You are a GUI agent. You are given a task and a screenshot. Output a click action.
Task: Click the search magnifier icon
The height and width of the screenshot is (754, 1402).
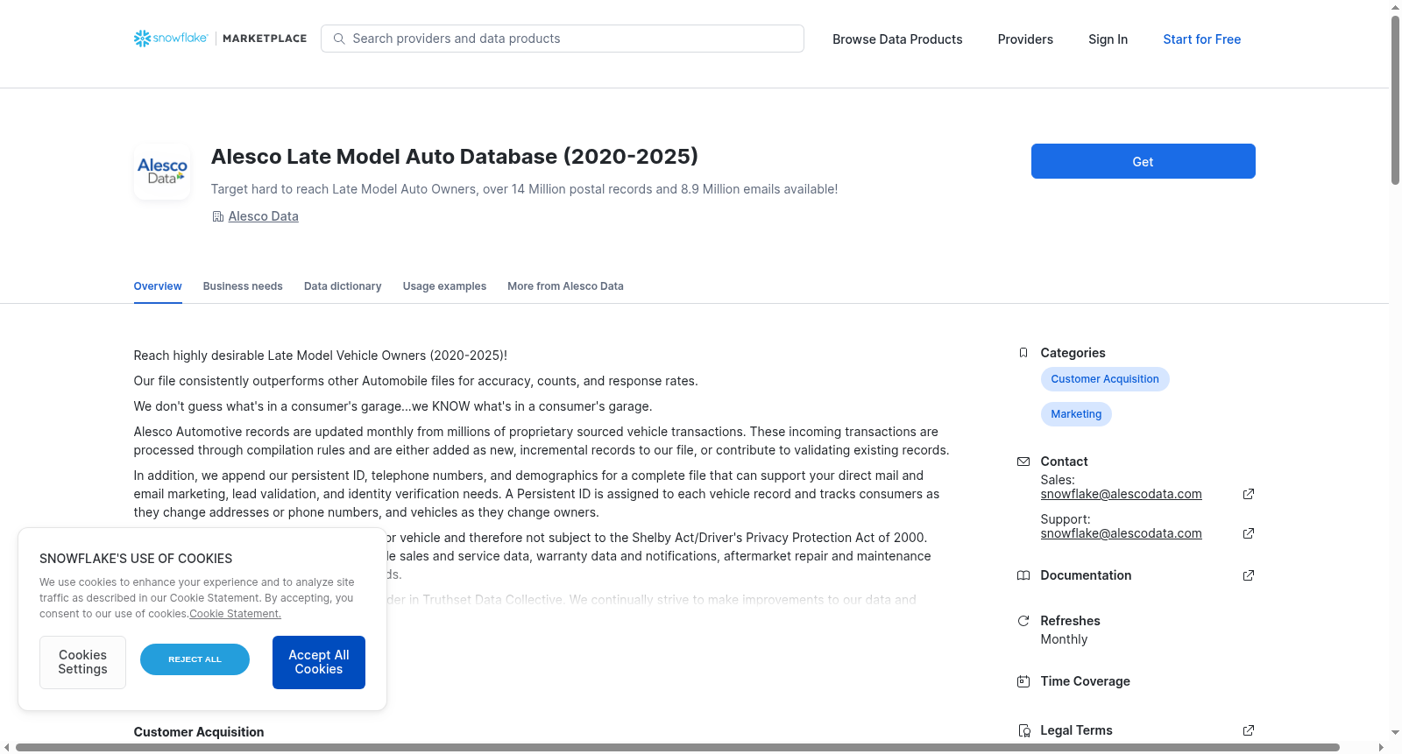tap(339, 39)
